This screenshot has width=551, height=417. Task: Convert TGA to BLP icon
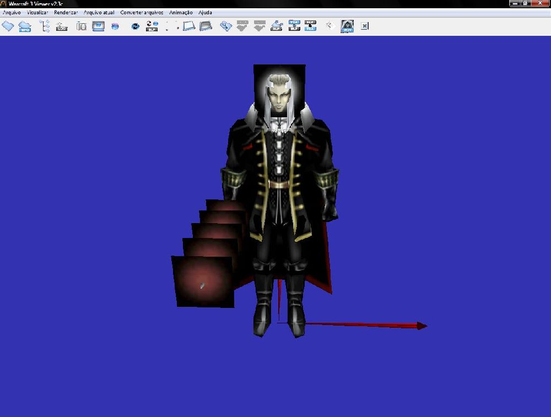(294, 26)
